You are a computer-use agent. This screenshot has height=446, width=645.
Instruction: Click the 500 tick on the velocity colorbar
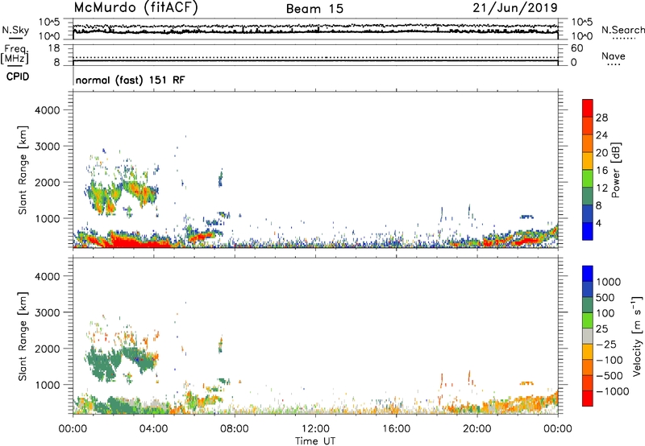(605, 297)
